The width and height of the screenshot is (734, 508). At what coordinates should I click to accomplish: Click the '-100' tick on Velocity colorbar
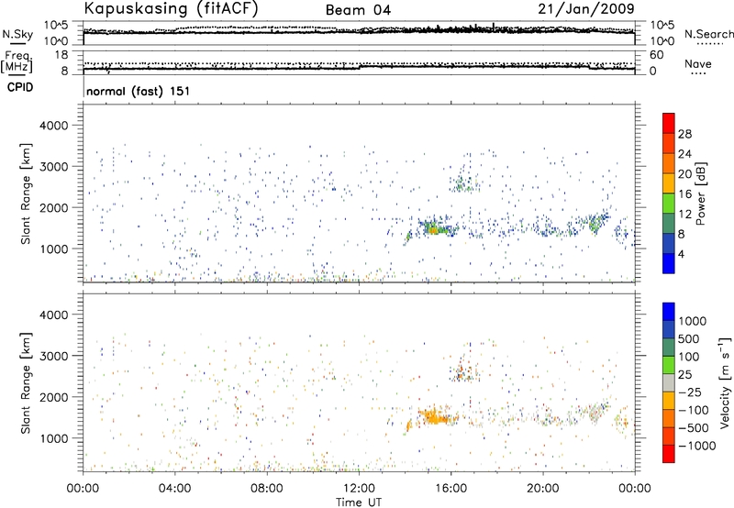coord(693,410)
